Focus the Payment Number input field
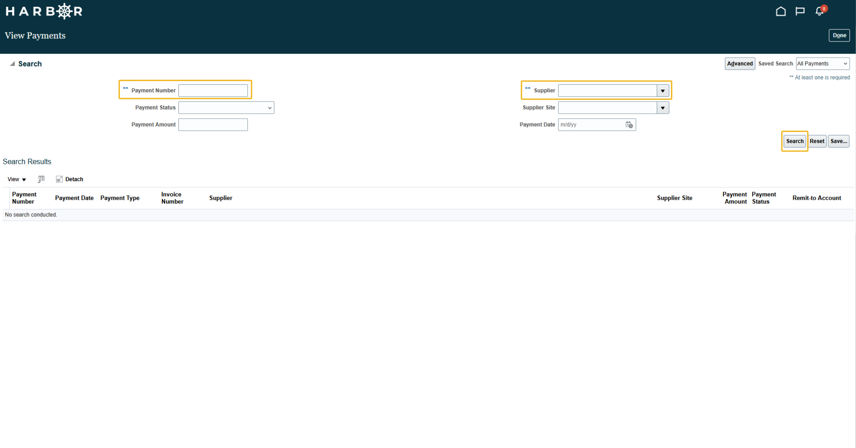 point(213,90)
